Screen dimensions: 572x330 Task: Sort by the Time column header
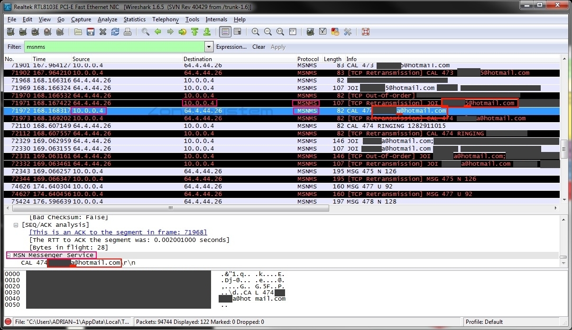point(52,59)
